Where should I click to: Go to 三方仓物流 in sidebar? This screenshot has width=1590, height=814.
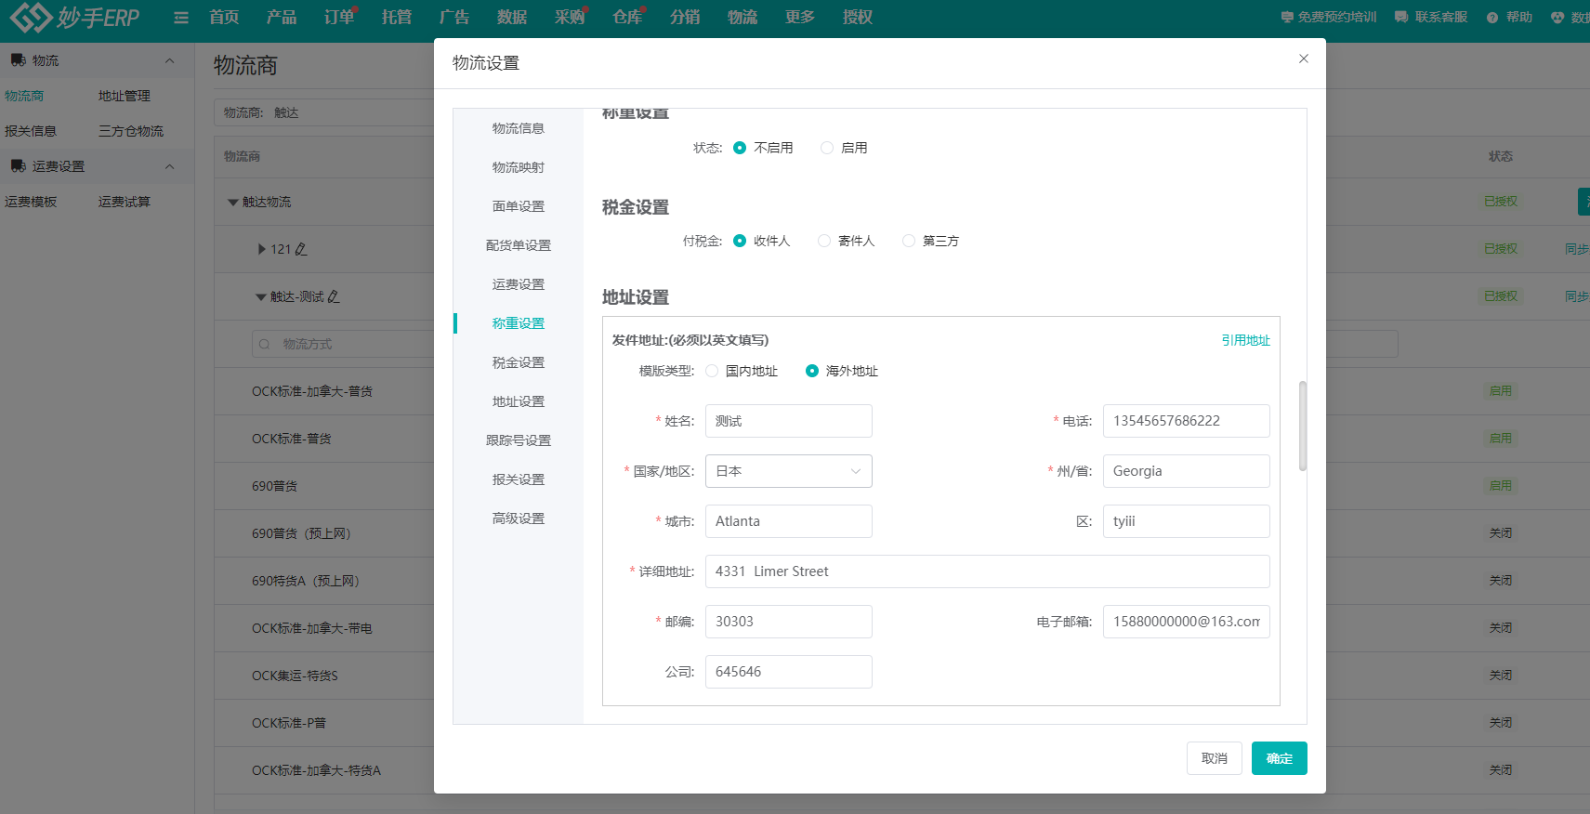(131, 131)
